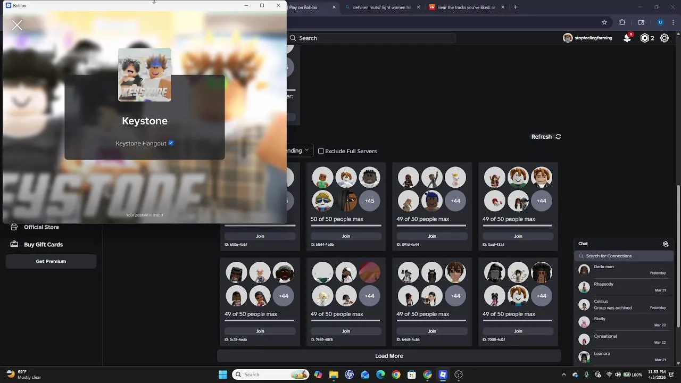Click the player-count bar of server 7000-4d2f
This screenshot has width=681, height=383.
pos(518,321)
